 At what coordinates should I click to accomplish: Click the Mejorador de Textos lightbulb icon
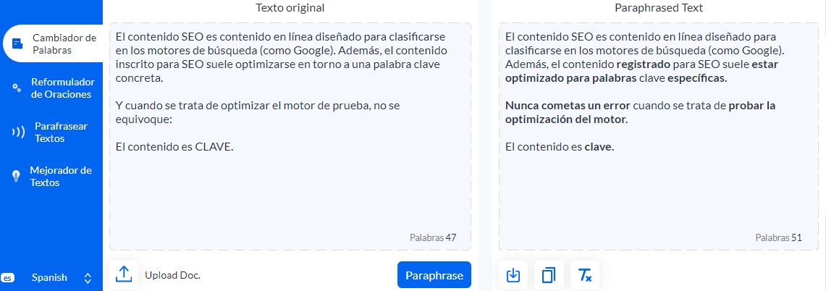click(17, 177)
